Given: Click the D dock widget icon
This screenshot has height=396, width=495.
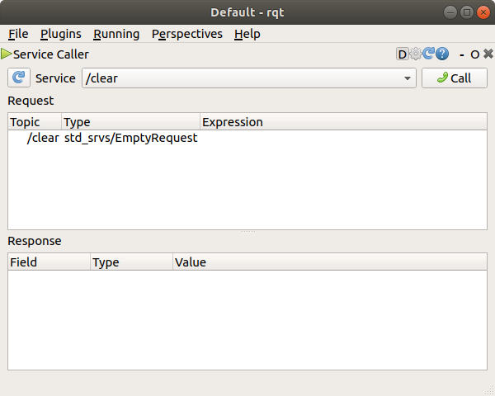Looking at the screenshot, I should click(x=403, y=54).
